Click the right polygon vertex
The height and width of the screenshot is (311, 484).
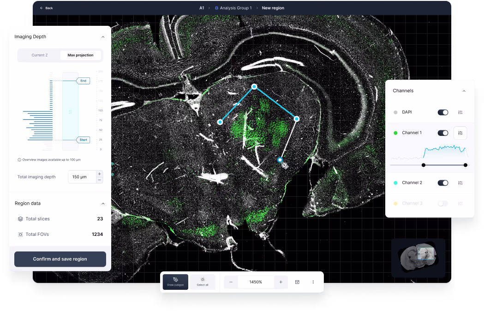pyautogui.click(x=297, y=119)
